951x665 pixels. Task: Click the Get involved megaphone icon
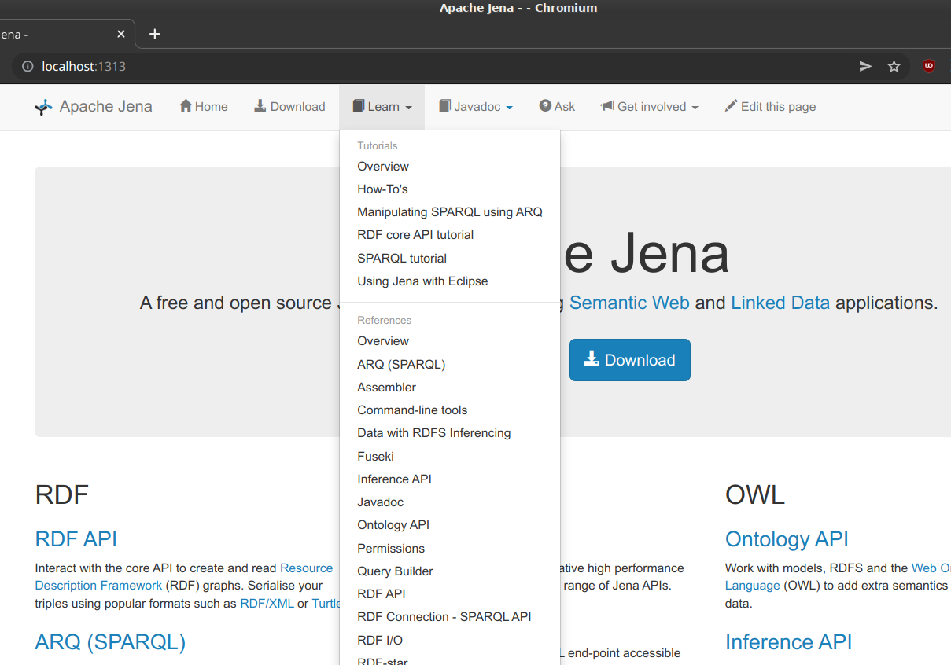[x=607, y=106]
